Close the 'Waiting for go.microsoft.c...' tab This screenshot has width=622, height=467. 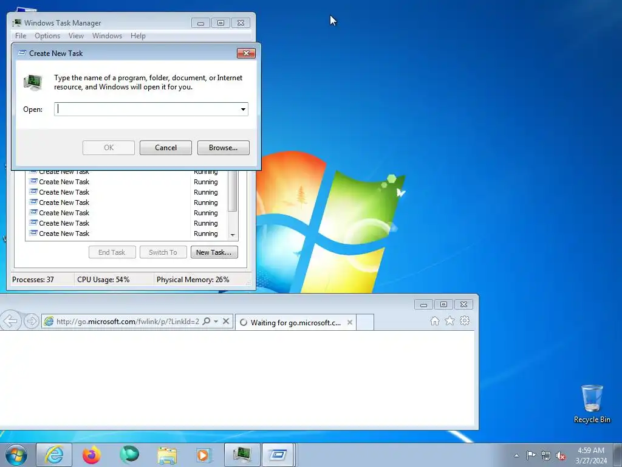click(x=349, y=322)
